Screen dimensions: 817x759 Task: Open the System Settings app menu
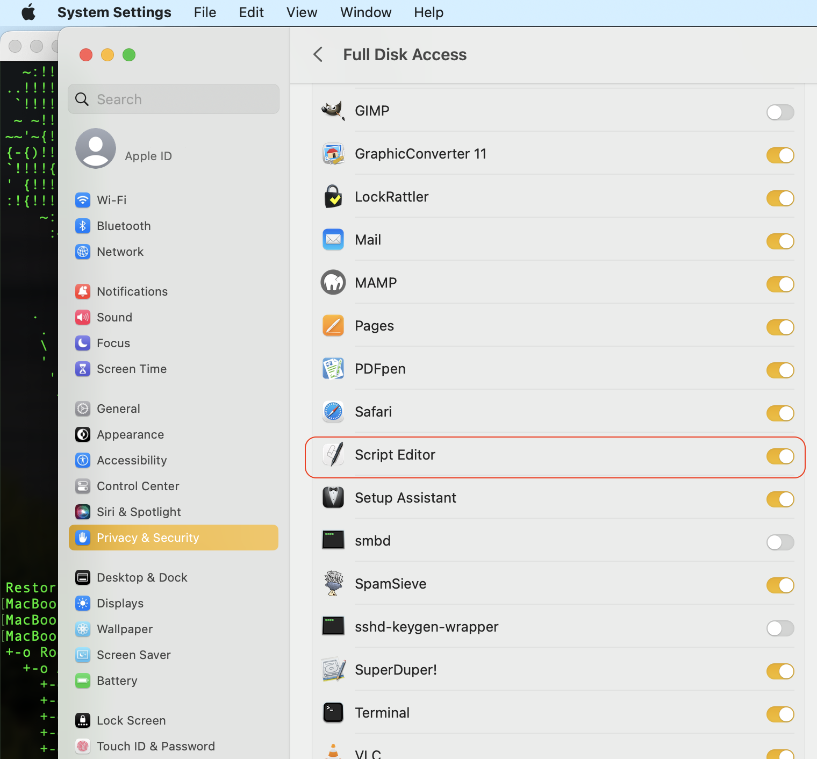click(114, 12)
